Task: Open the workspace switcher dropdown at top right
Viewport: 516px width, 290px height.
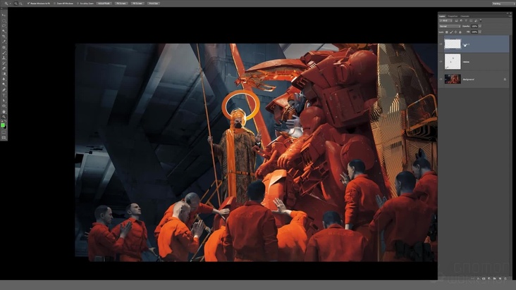Action: pos(503,4)
